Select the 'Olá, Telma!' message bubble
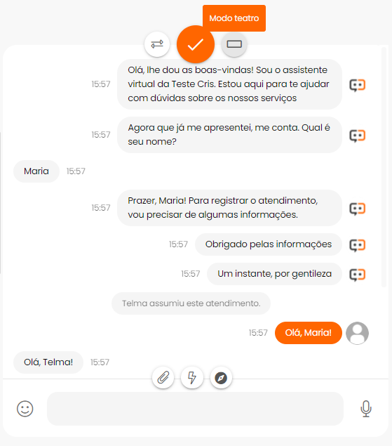Screen dimensions: 392x446 pyautogui.click(x=48, y=362)
